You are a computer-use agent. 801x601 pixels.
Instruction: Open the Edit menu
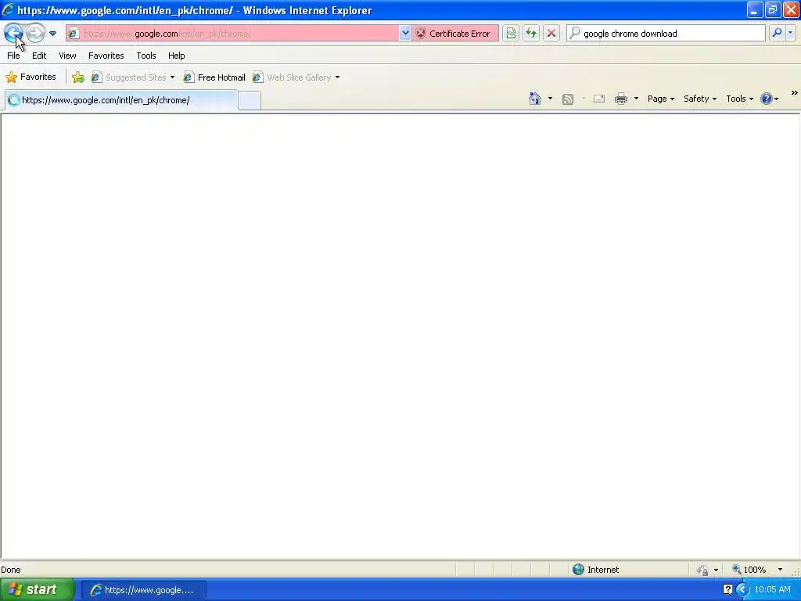coord(39,56)
